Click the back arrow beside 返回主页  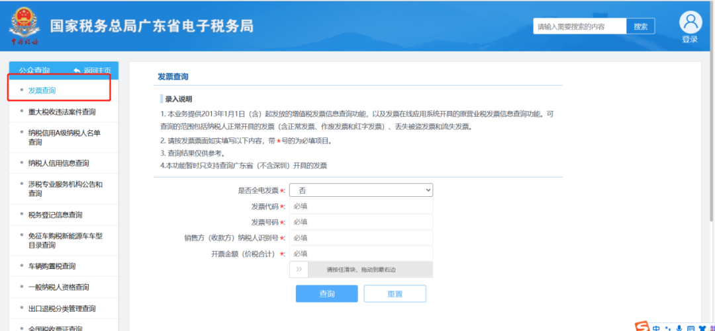pos(77,71)
